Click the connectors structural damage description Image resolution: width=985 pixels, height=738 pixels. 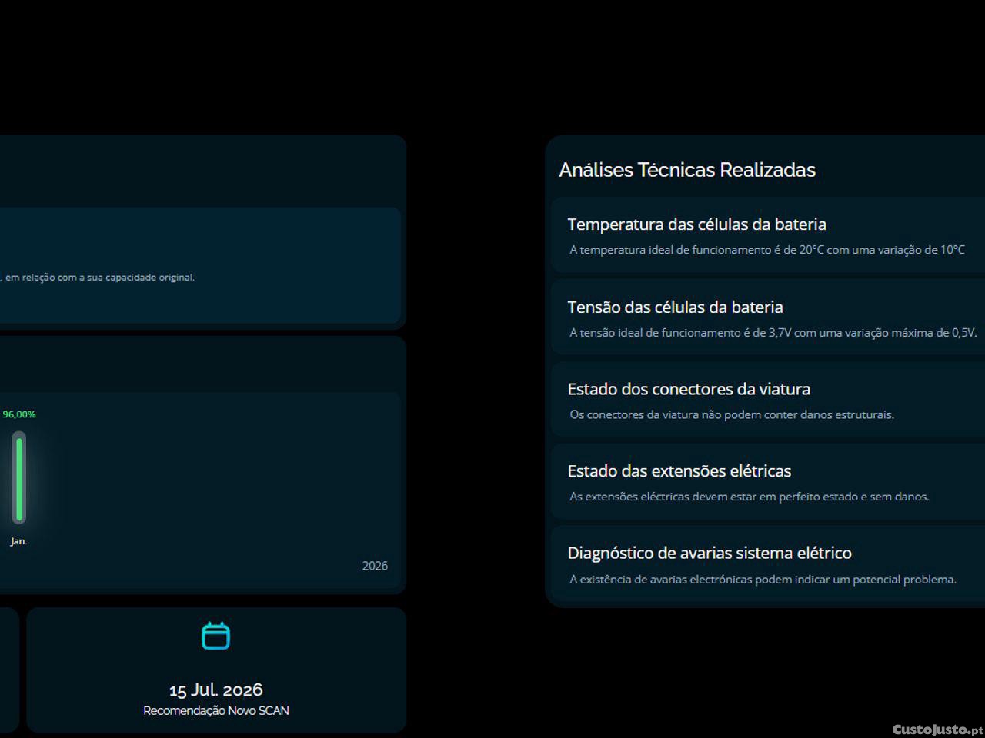click(x=731, y=414)
